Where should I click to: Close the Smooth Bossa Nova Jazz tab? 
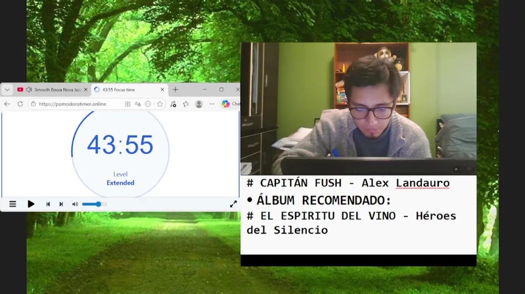[85, 89]
